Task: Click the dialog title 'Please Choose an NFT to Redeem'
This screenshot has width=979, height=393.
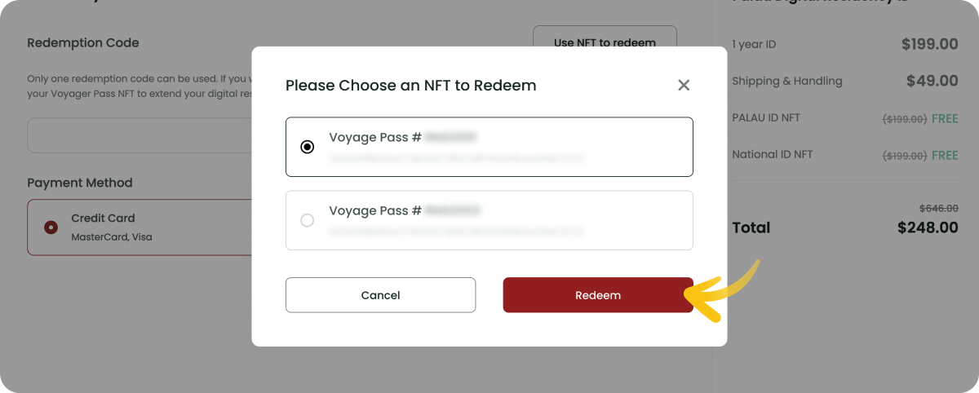Action: (410, 85)
